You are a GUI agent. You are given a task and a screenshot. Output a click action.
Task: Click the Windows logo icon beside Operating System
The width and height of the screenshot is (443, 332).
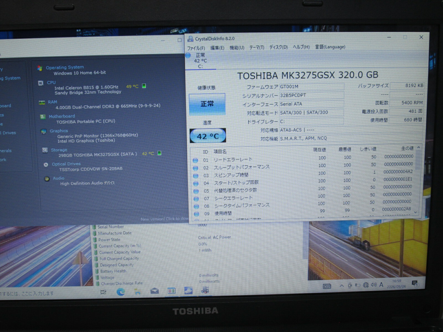(x=40, y=68)
